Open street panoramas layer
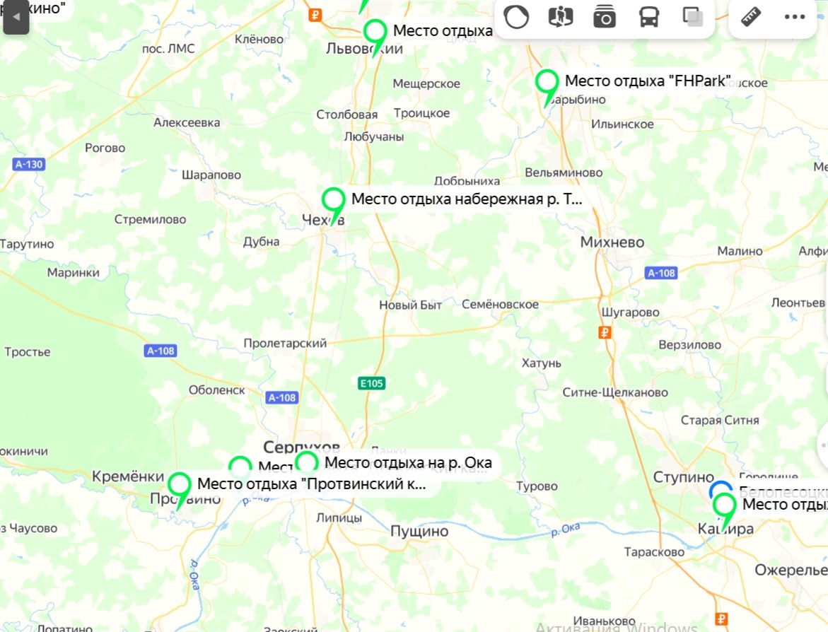The image size is (828, 632). pyautogui.click(x=560, y=16)
